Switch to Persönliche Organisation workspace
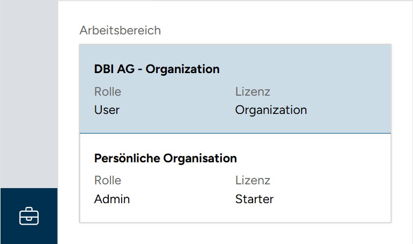 pos(235,178)
